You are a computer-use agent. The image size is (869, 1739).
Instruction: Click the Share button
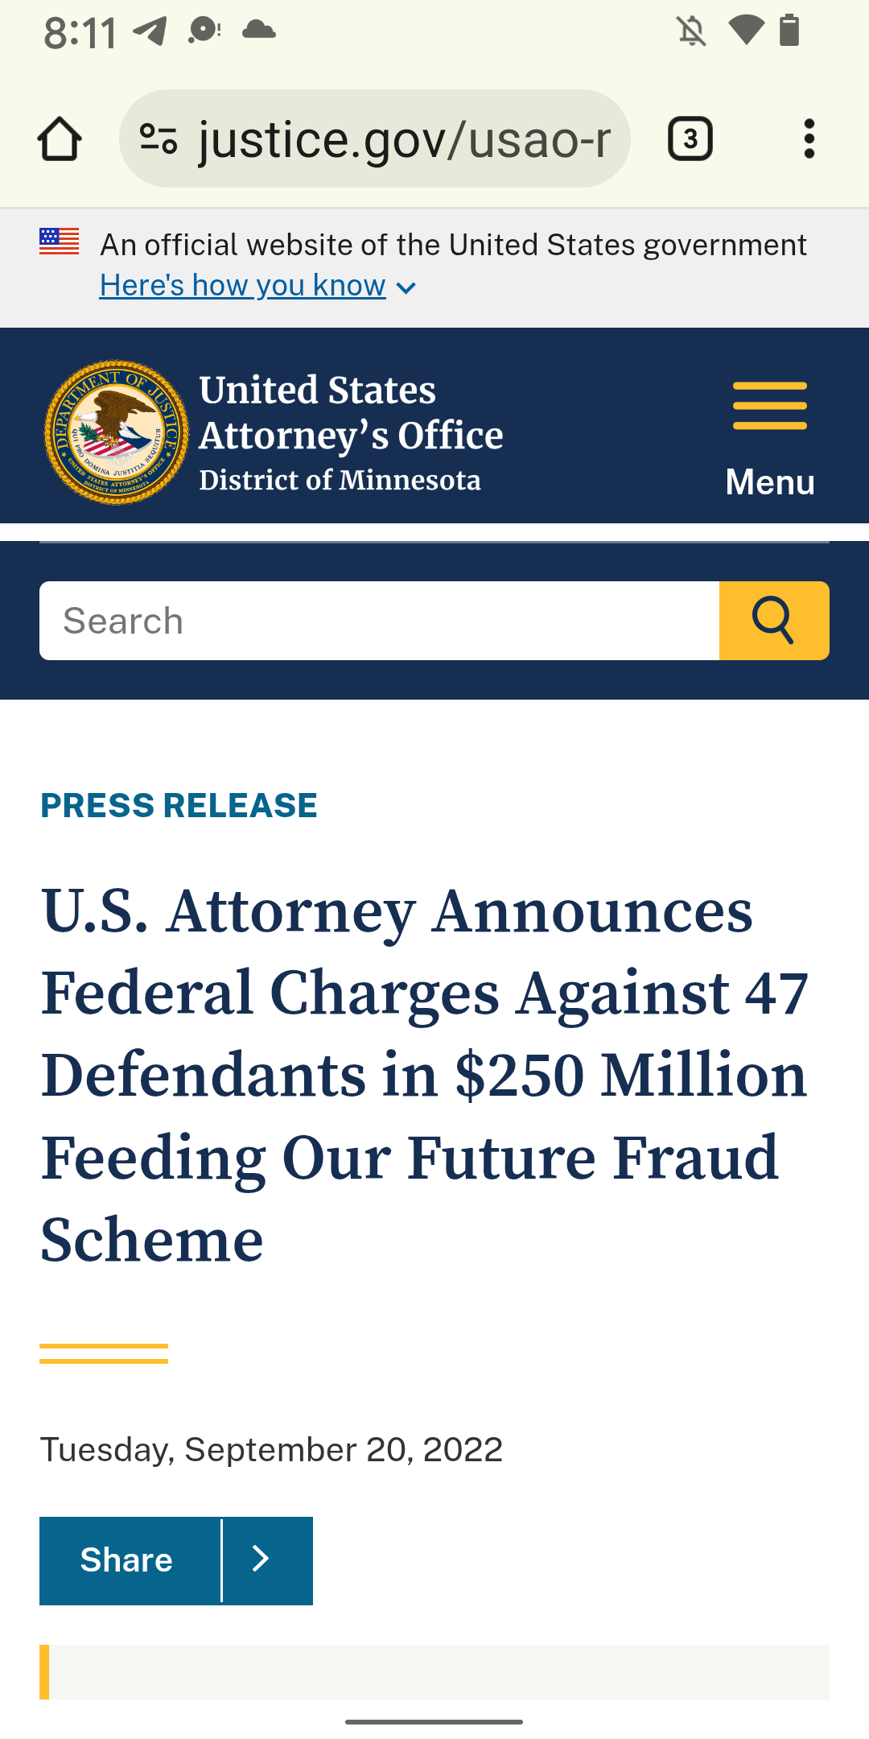[x=127, y=1560]
